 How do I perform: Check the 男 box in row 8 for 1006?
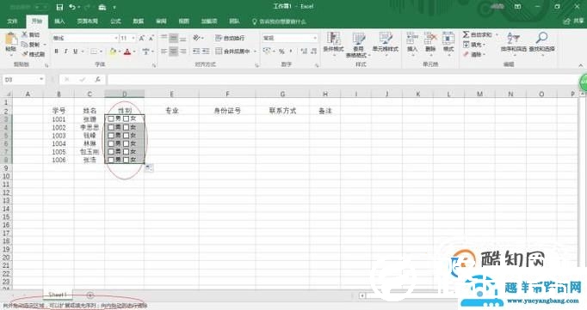(x=111, y=160)
